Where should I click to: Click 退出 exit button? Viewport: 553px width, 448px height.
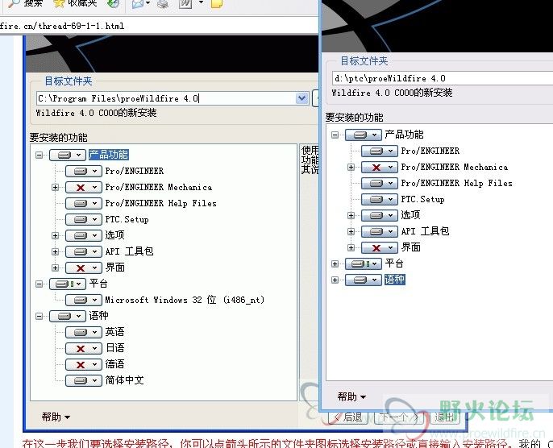point(445,417)
